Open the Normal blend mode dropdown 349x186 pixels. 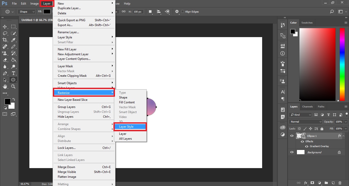[x=306, y=122]
